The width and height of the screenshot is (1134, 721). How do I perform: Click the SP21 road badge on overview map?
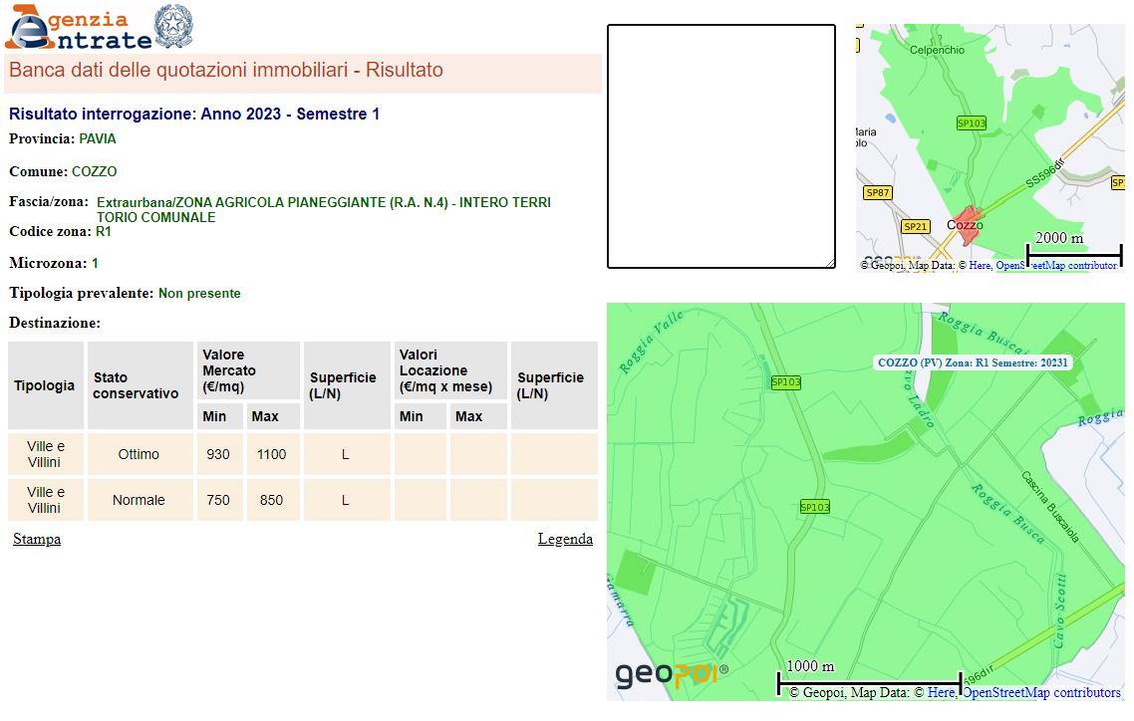[915, 226]
